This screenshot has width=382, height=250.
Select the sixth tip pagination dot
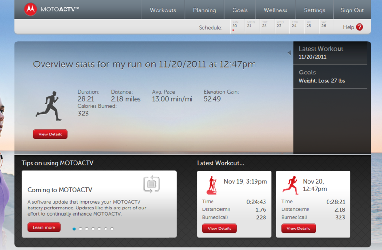106,229
